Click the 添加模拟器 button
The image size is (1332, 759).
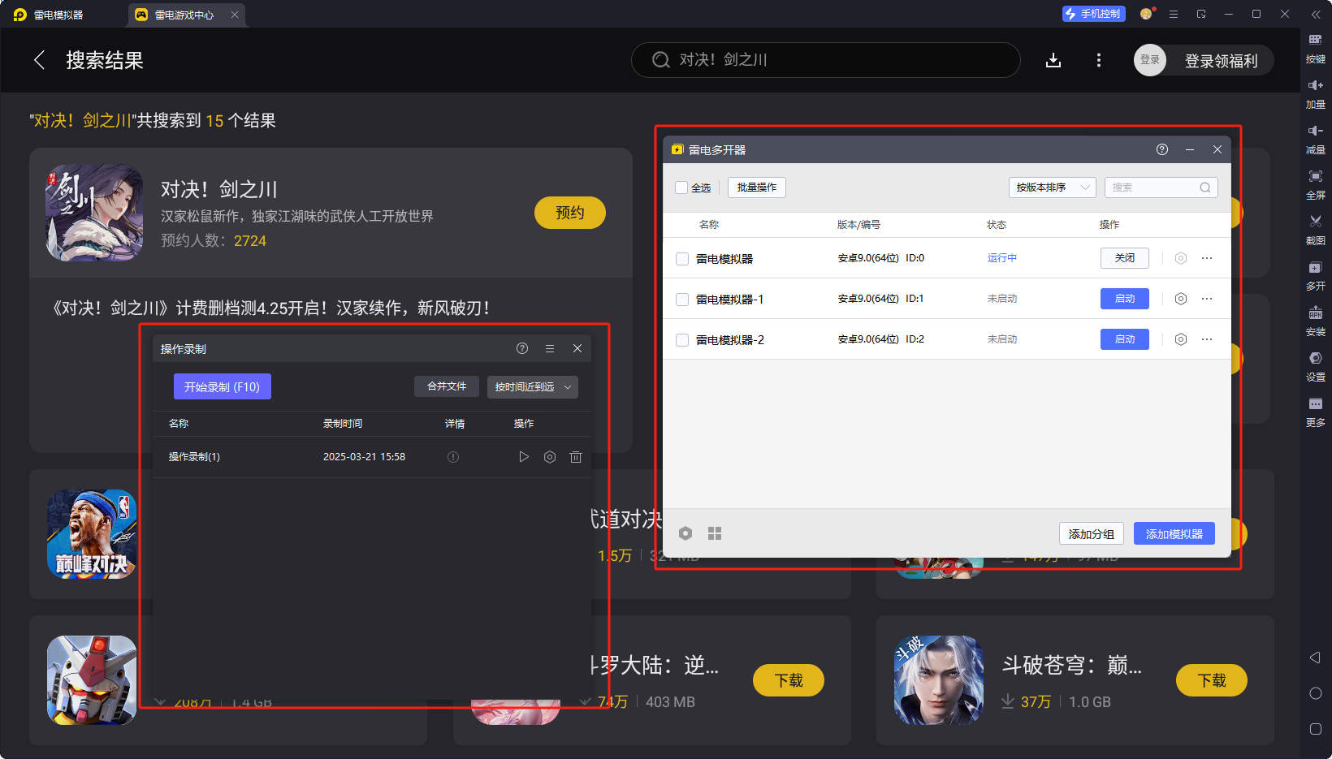point(1174,534)
